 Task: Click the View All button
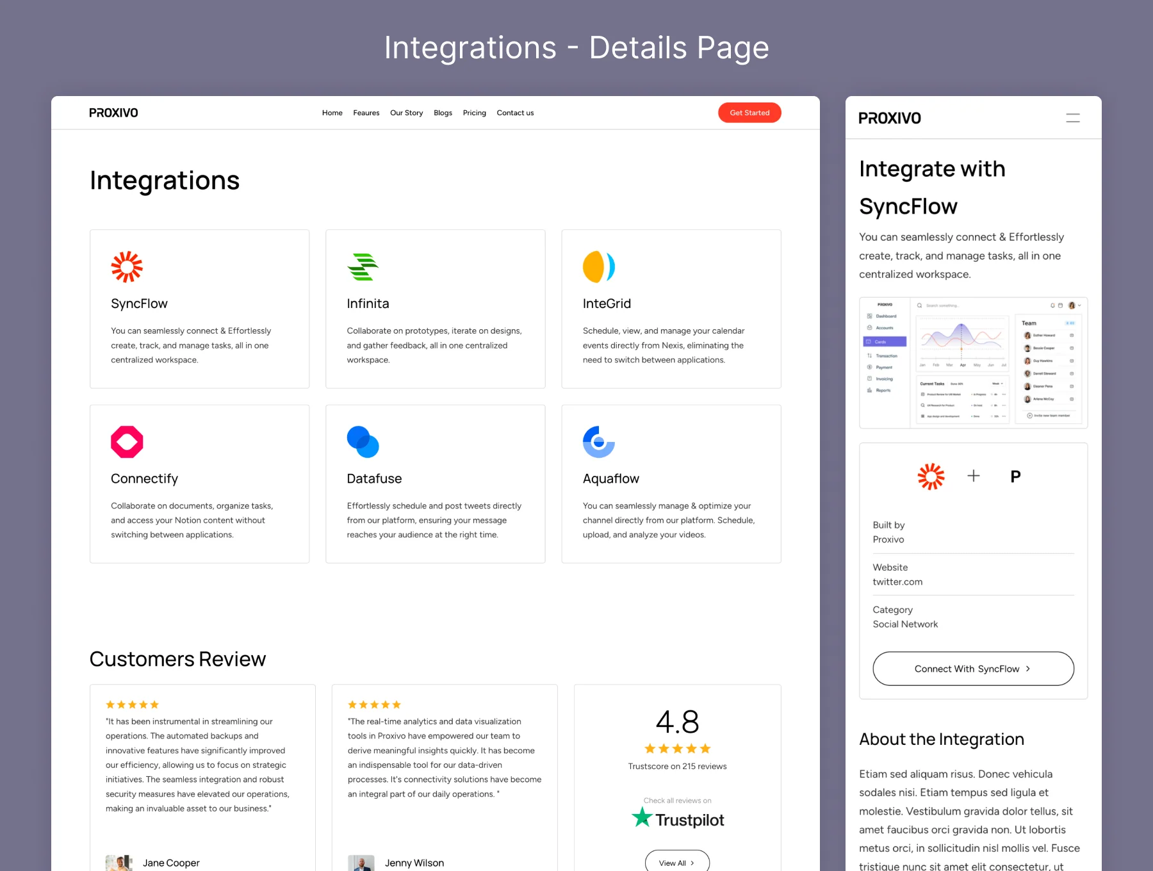[677, 862]
